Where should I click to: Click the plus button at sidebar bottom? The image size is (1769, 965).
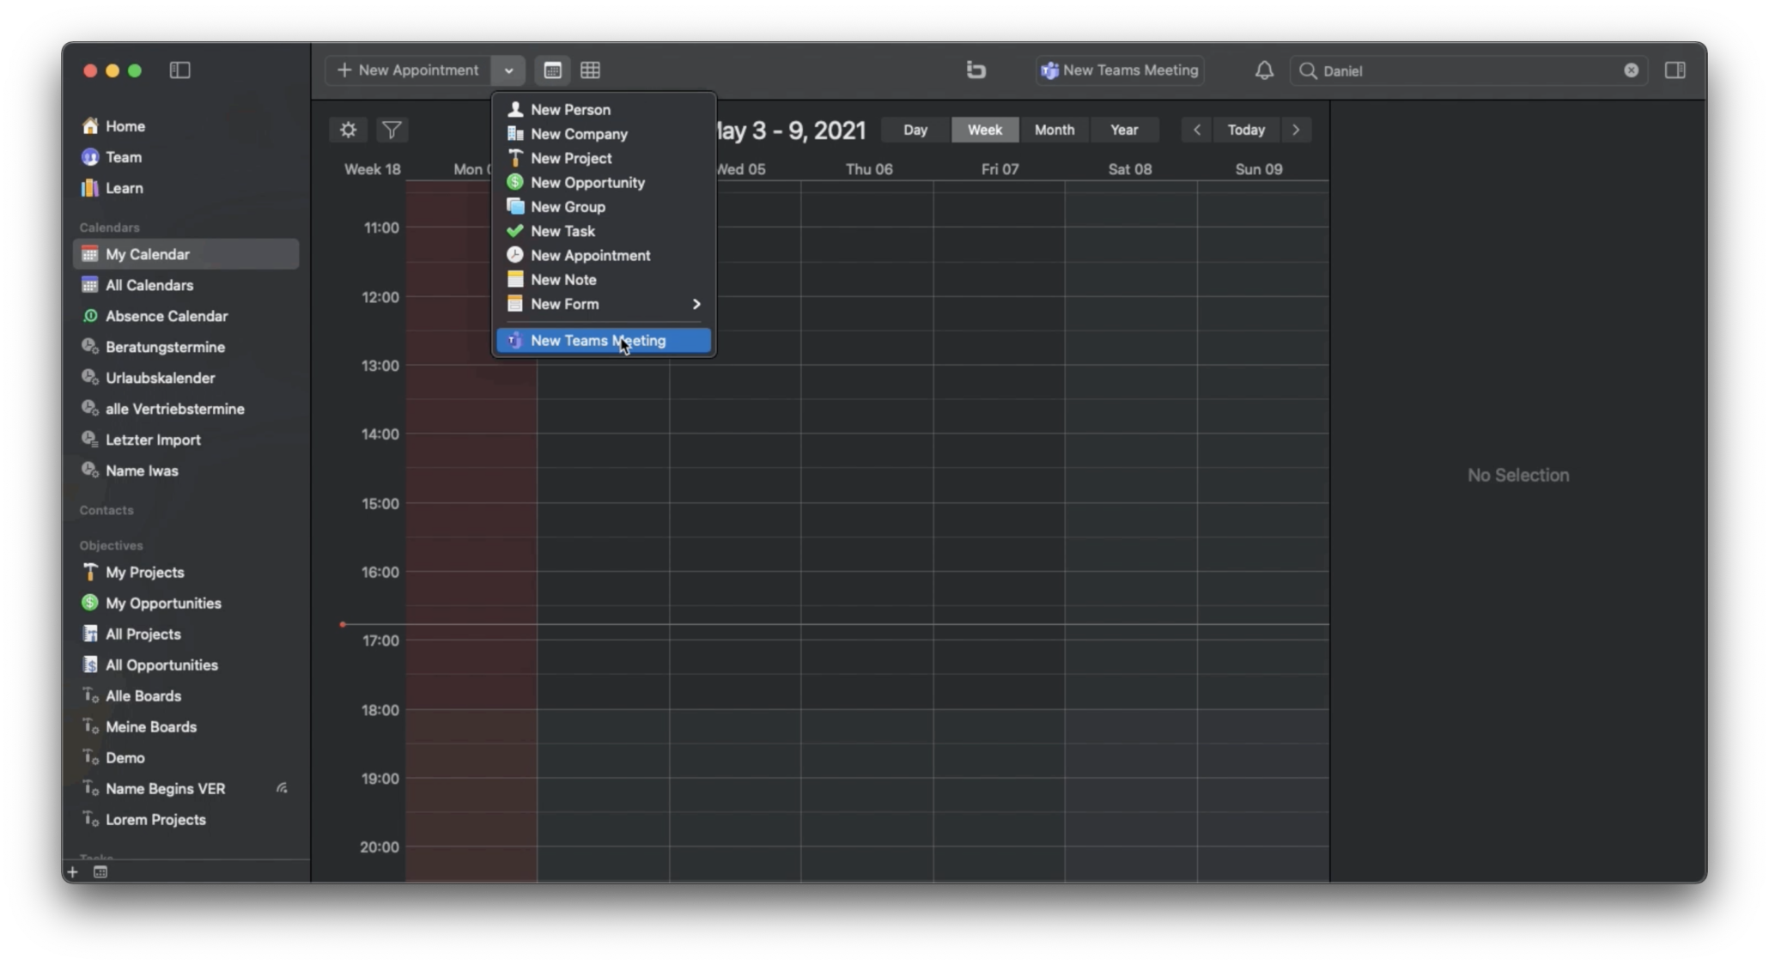pyautogui.click(x=72, y=872)
